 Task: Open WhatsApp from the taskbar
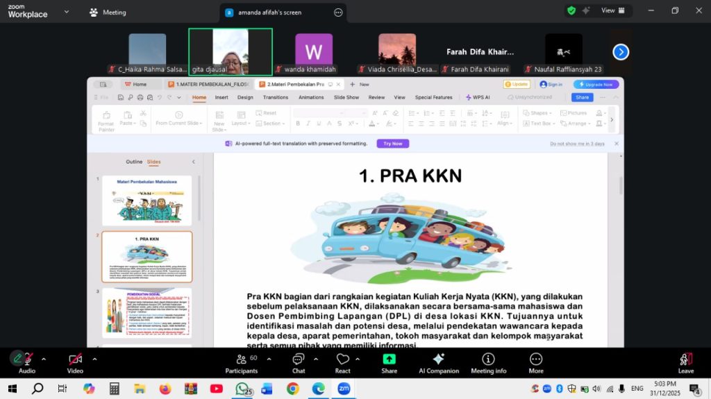(242, 389)
